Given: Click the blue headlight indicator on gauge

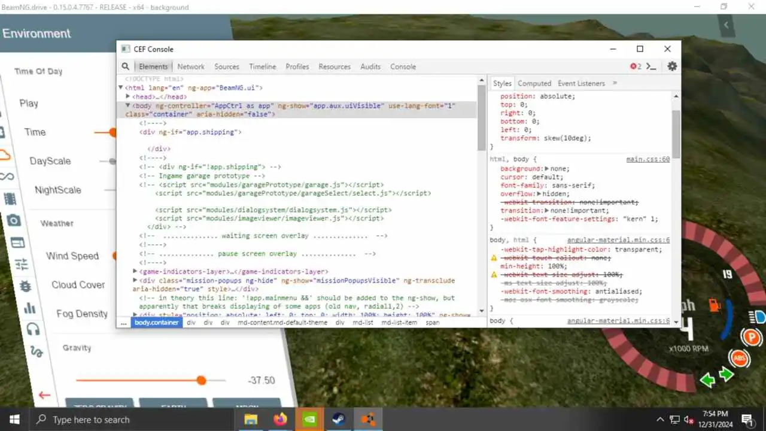Looking at the screenshot, I should coord(757,317).
